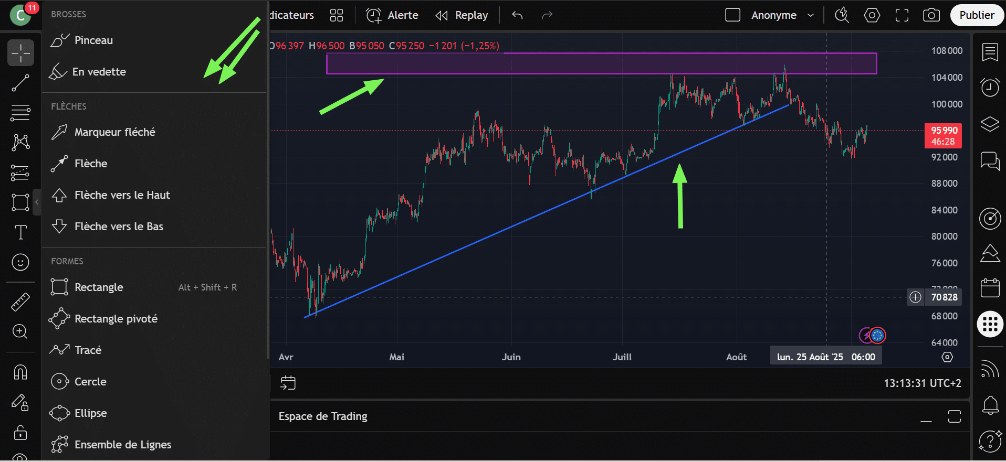
Task: Open the emoji icons tool
Action: pyautogui.click(x=20, y=262)
